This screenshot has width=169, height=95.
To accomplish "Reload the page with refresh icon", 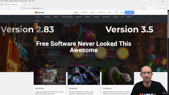I will (8, 8).
